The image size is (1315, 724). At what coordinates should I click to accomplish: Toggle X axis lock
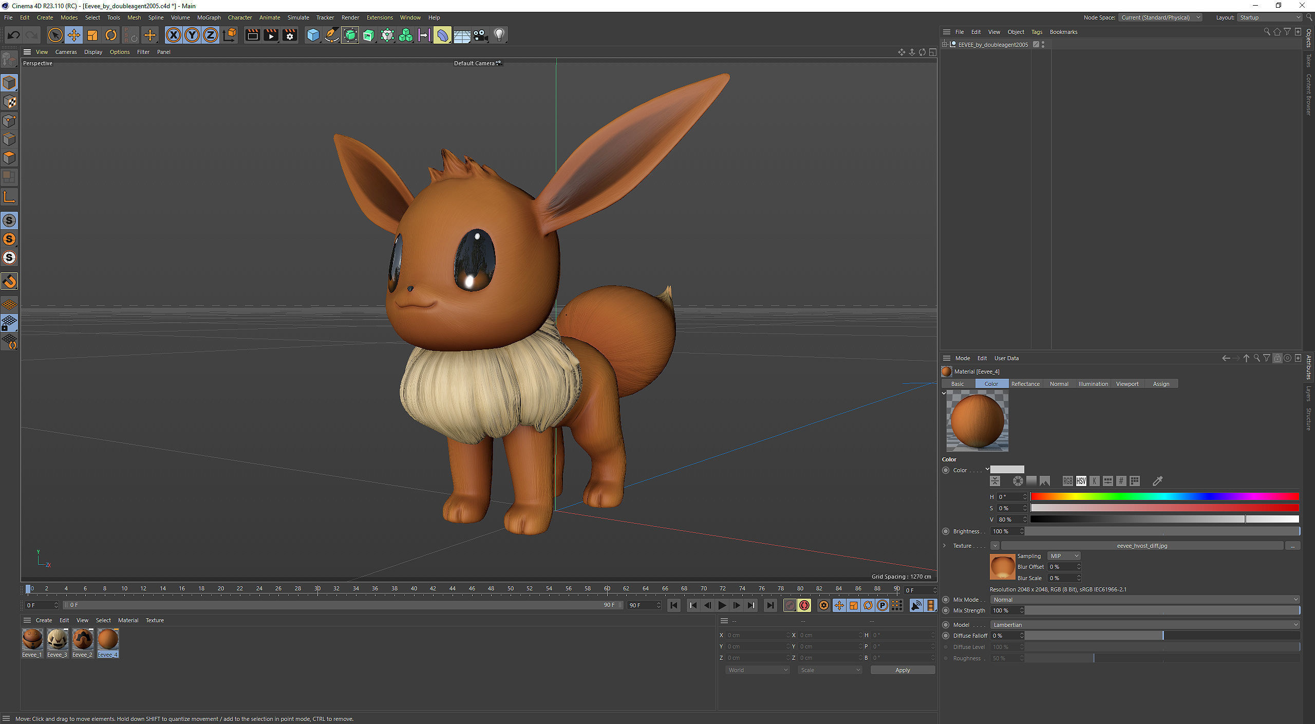(x=174, y=35)
